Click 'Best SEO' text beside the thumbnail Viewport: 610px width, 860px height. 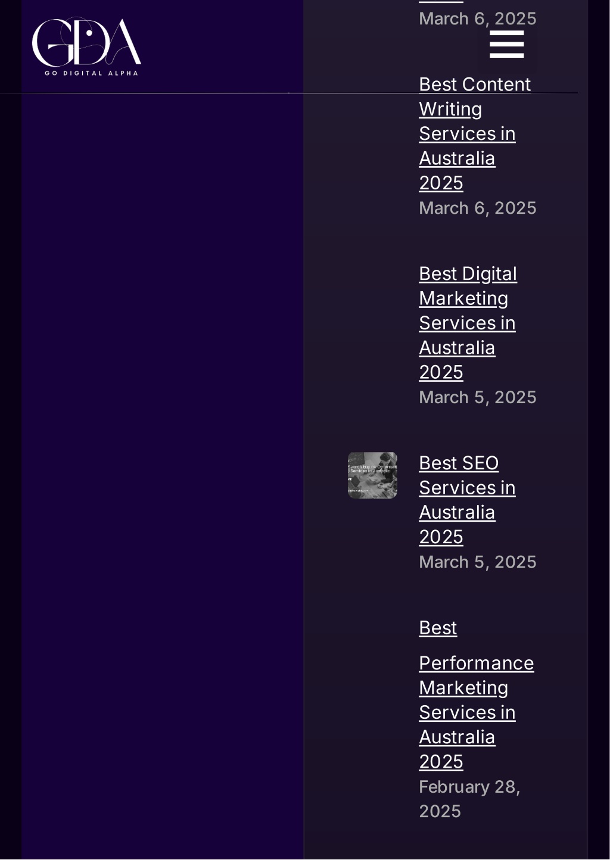coord(459,463)
